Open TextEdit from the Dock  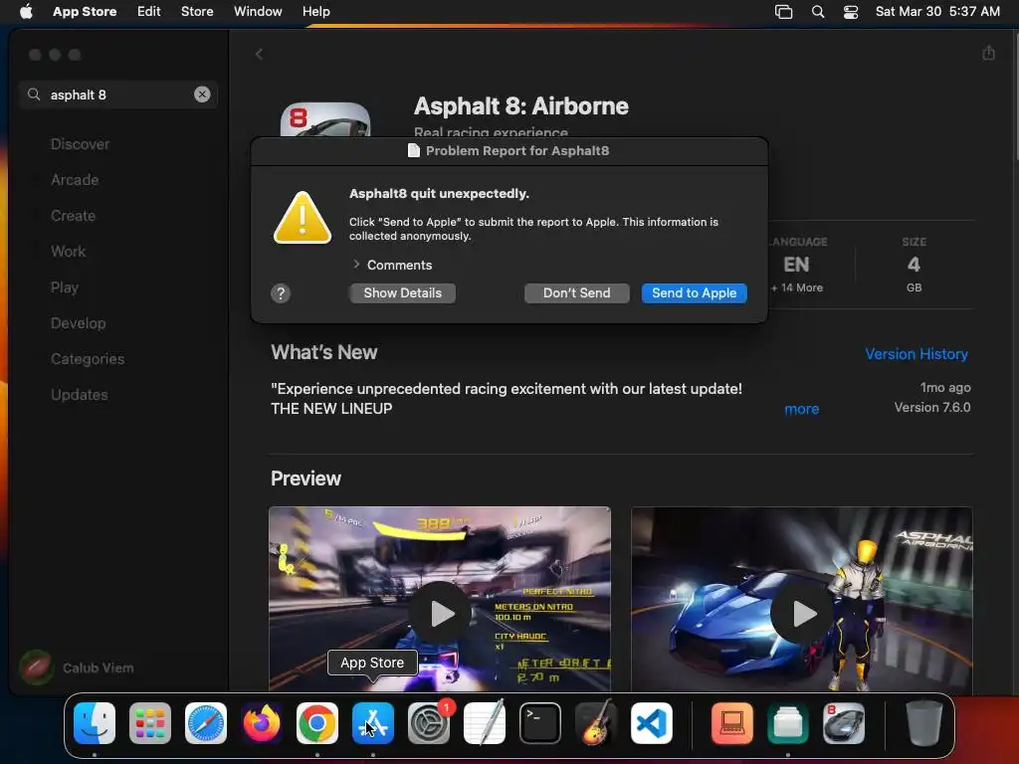485,723
